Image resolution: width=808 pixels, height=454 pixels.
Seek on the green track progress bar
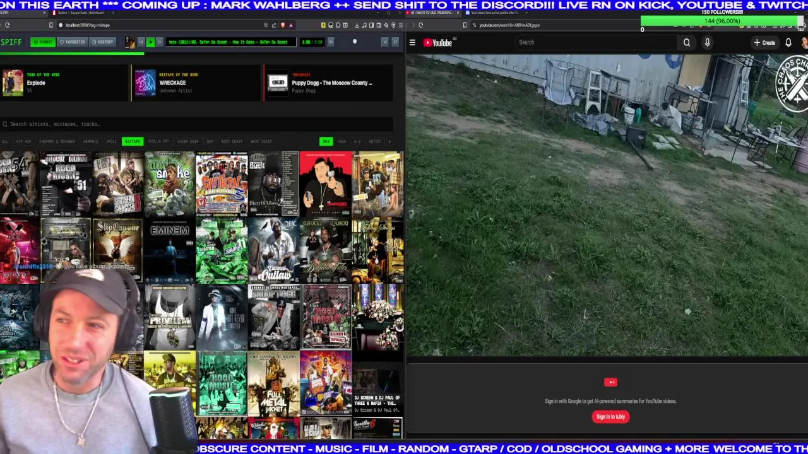tap(72, 53)
